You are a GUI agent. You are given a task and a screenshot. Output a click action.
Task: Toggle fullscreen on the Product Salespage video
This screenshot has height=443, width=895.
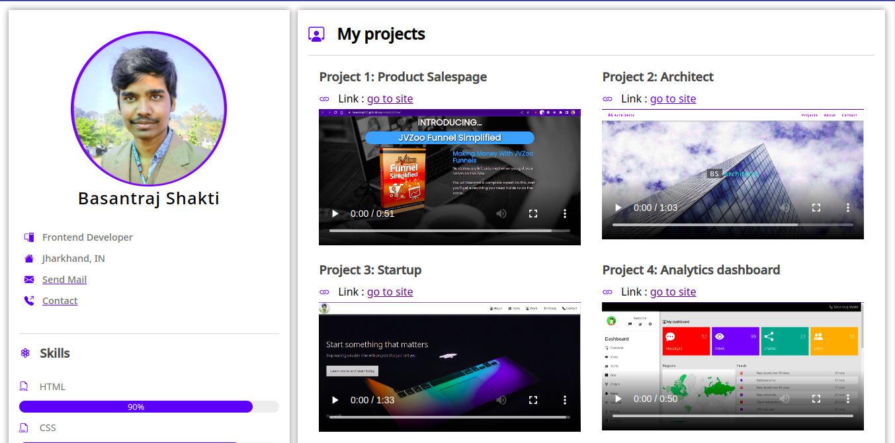[x=533, y=213]
